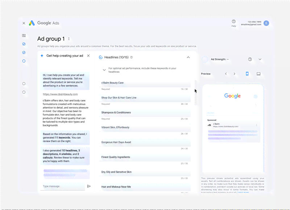This screenshot has width=290, height=210.
Task: Click the c'Balm favicon in preview ad
Action: click(210, 125)
